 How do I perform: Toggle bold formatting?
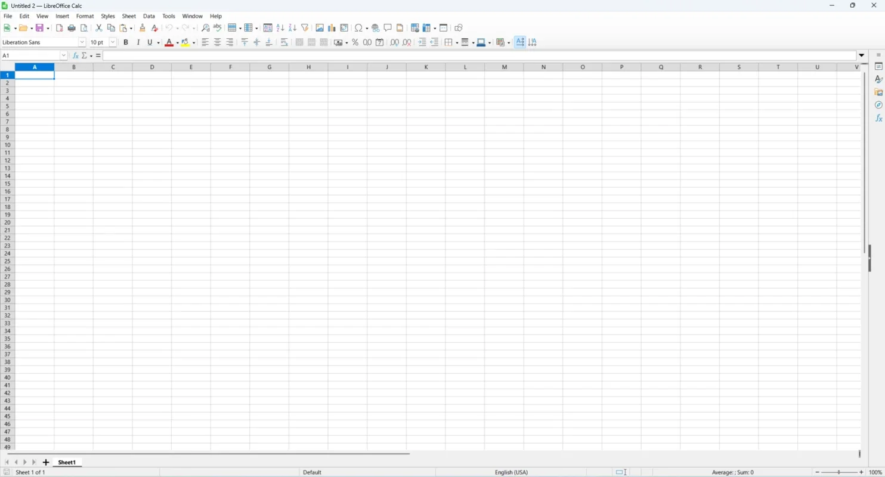point(126,42)
